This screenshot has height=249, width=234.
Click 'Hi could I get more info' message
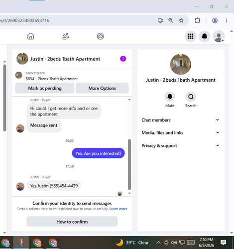pos(64,111)
